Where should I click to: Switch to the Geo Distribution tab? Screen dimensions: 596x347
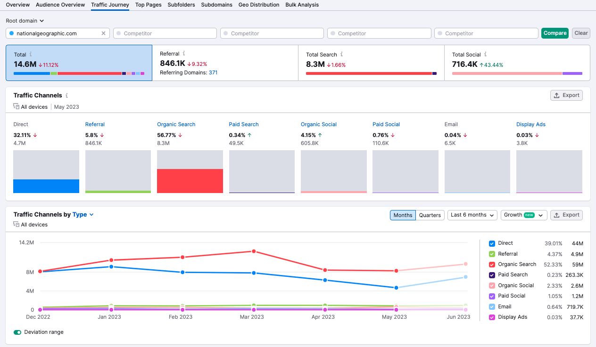point(258,5)
